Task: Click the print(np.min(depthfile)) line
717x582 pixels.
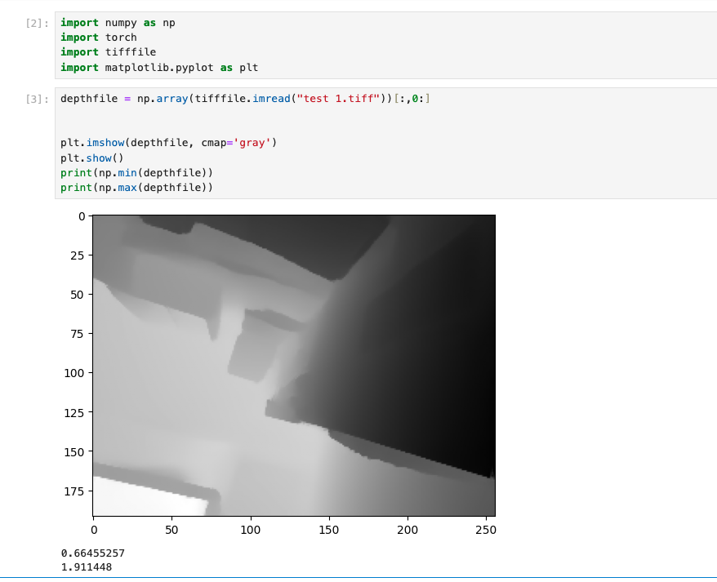Action: pyautogui.click(x=136, y=173)
